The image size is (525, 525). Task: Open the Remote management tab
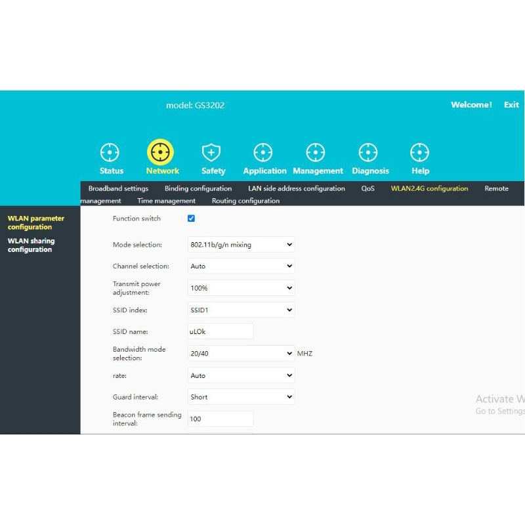496,188
